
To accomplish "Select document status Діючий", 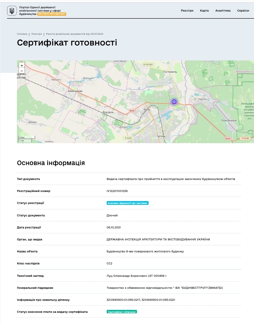I will (112, 215).
